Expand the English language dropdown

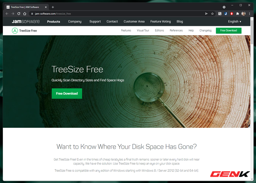234,22
